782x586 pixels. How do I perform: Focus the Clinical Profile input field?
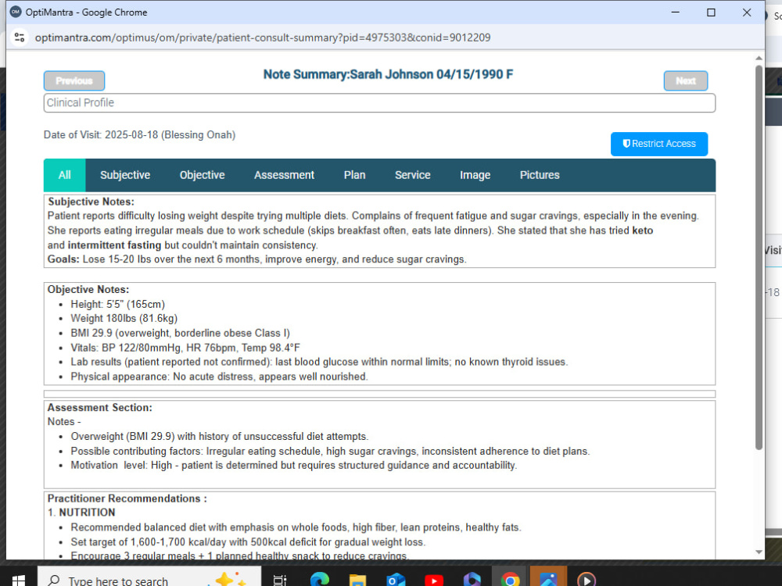click(x=379, y=102)
